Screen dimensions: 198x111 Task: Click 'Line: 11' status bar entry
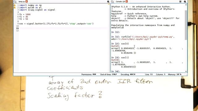pyautogui.click(x=149, y=74)
